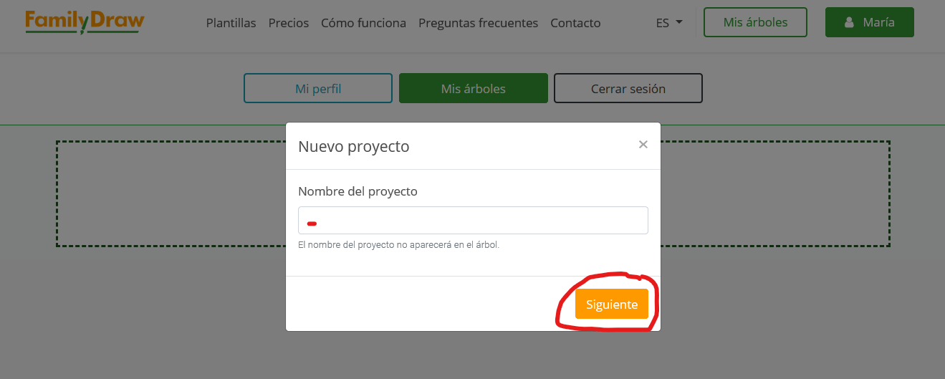Go to the Precios page
This screenshot has height=379, width=945.
(289, 23)
